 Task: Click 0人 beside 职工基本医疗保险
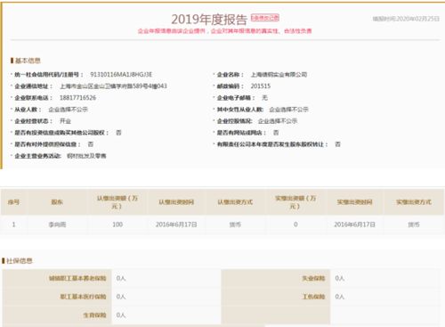121,297
